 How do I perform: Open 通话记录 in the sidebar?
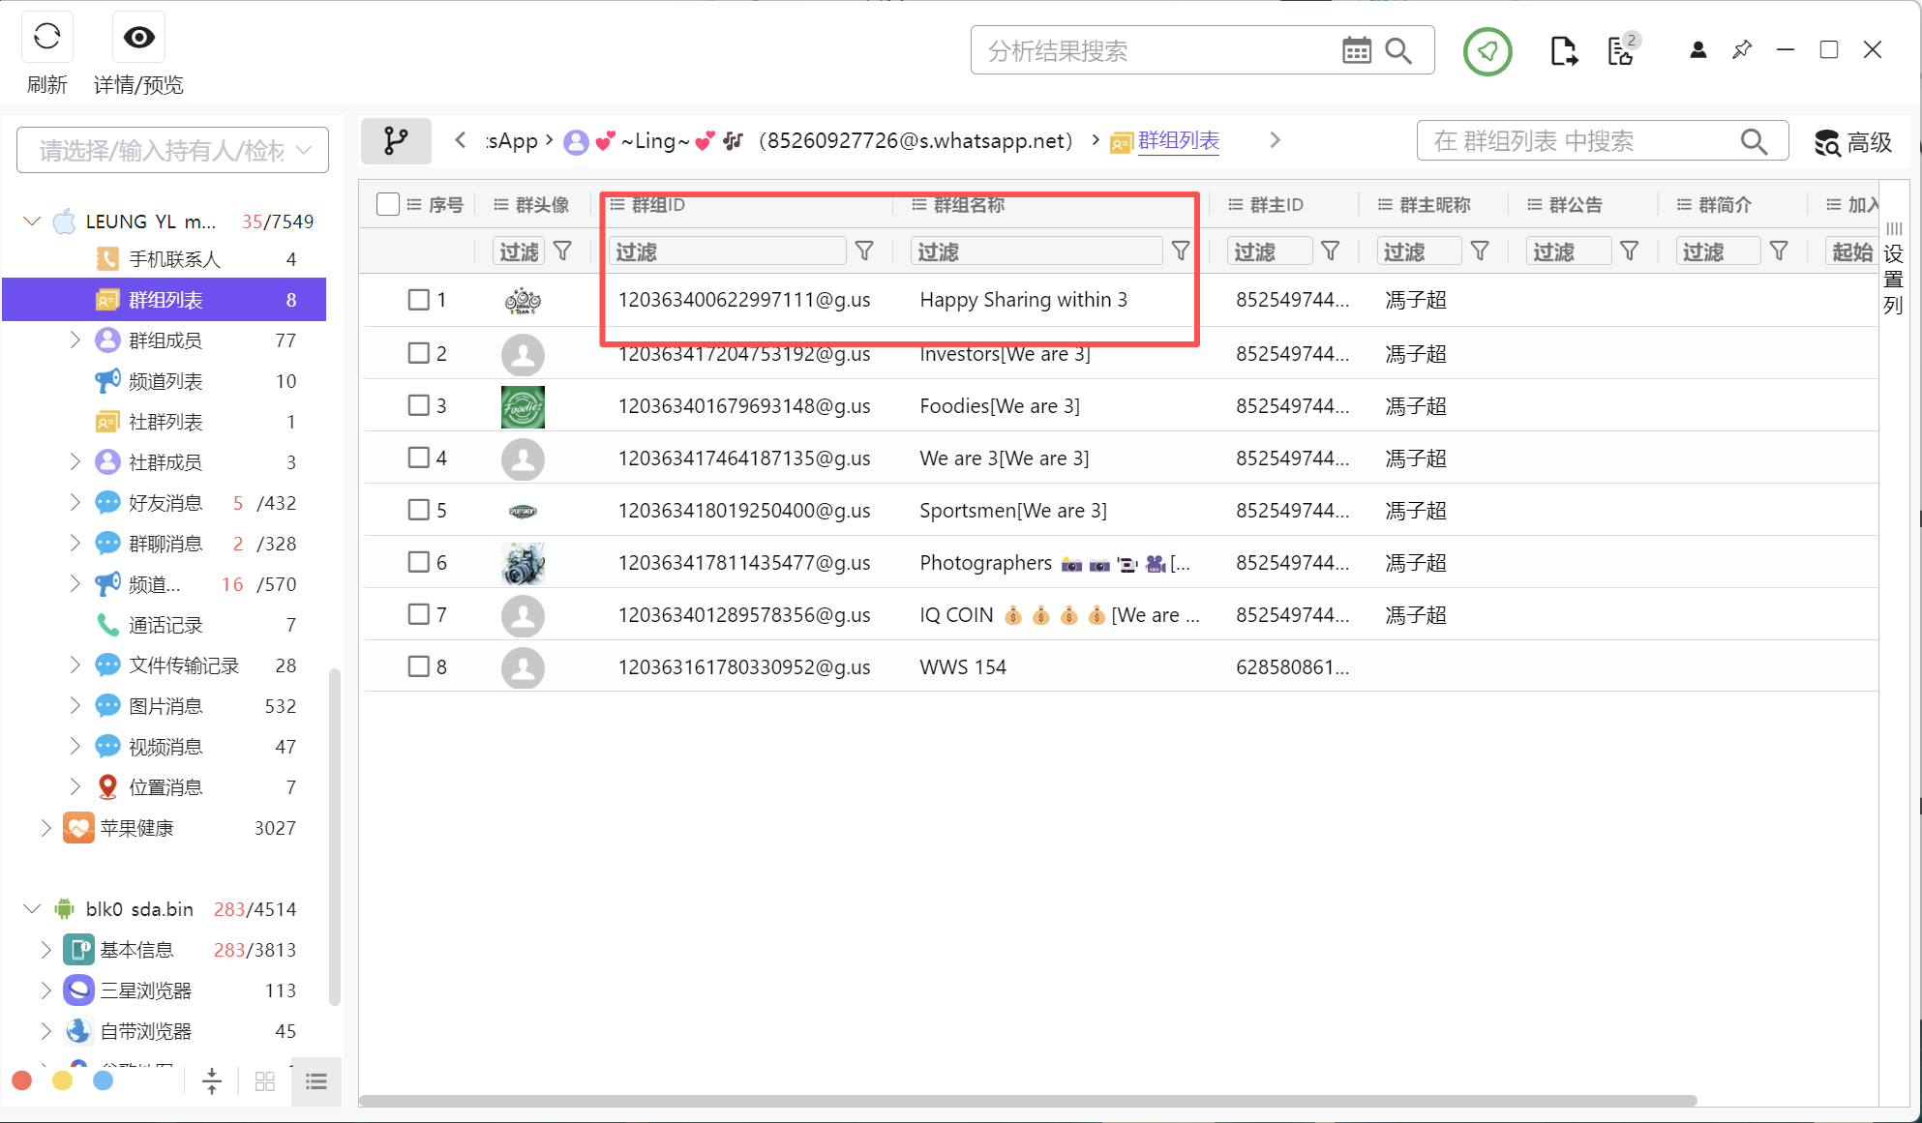(x=166, y=625)
